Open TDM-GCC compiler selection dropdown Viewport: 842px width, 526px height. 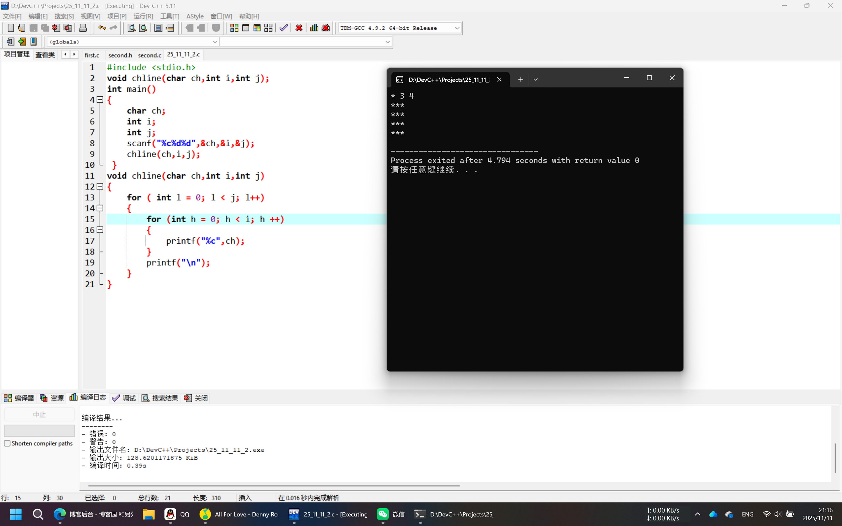click(x=457, y=28)
